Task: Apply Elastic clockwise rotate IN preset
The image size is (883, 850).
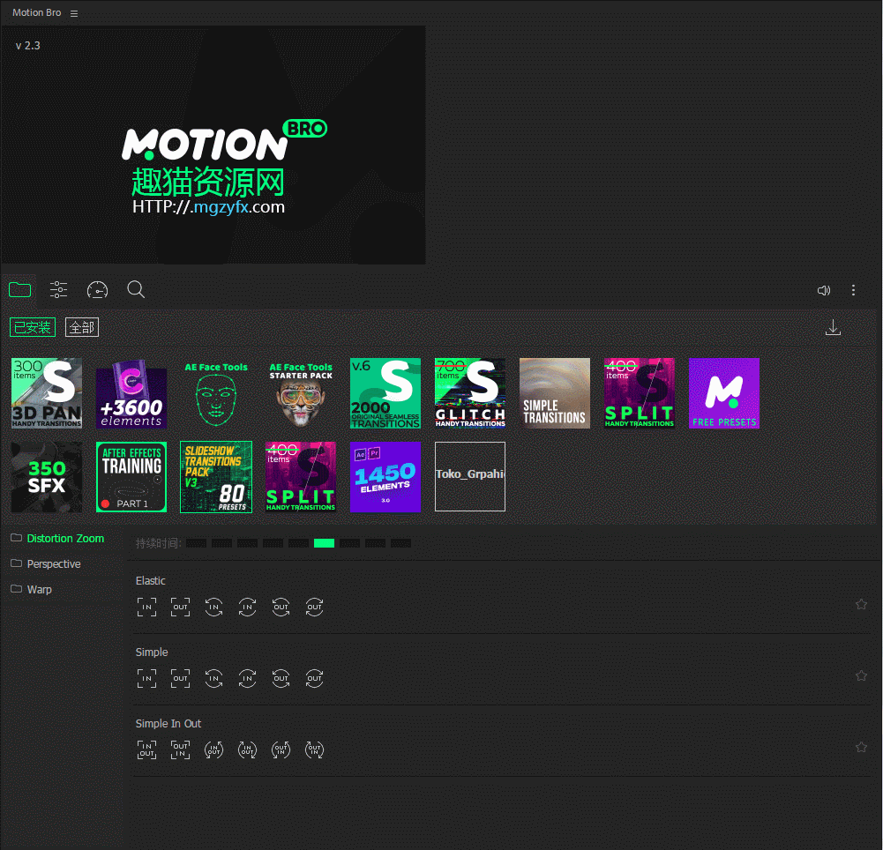Action: [x=247, y=607]
